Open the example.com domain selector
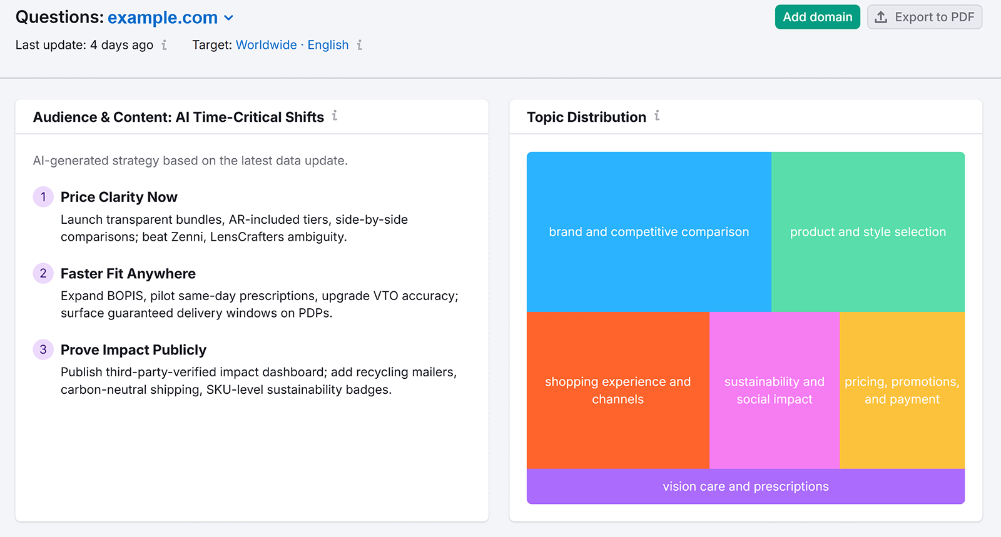 [163, 18]
